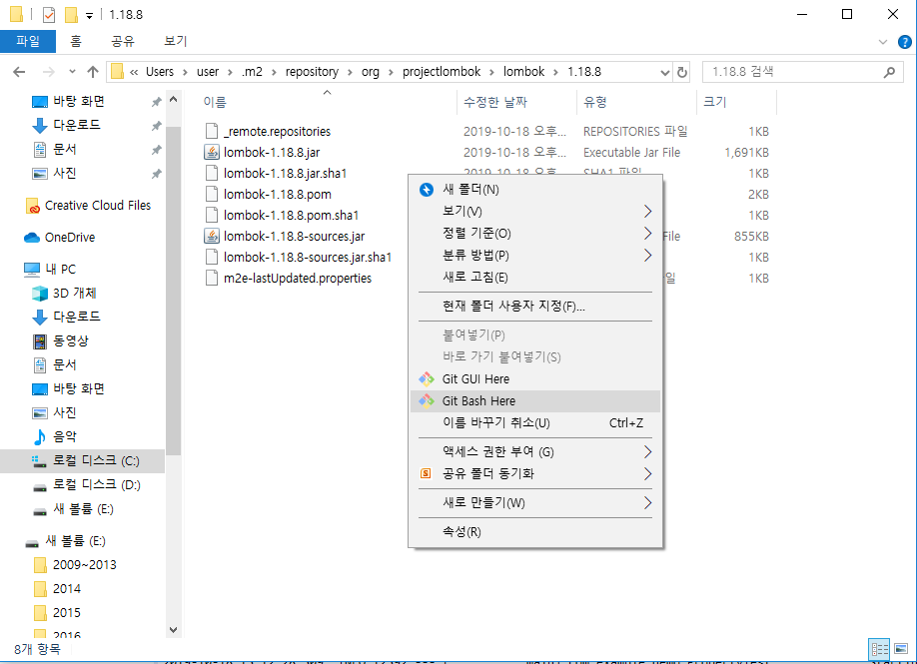Image resolution: width=917 pixels, height=664 pixels.
Task: Expand the 액세스 권한 부여 (G) submenu
Action: [x=647, y=452]
